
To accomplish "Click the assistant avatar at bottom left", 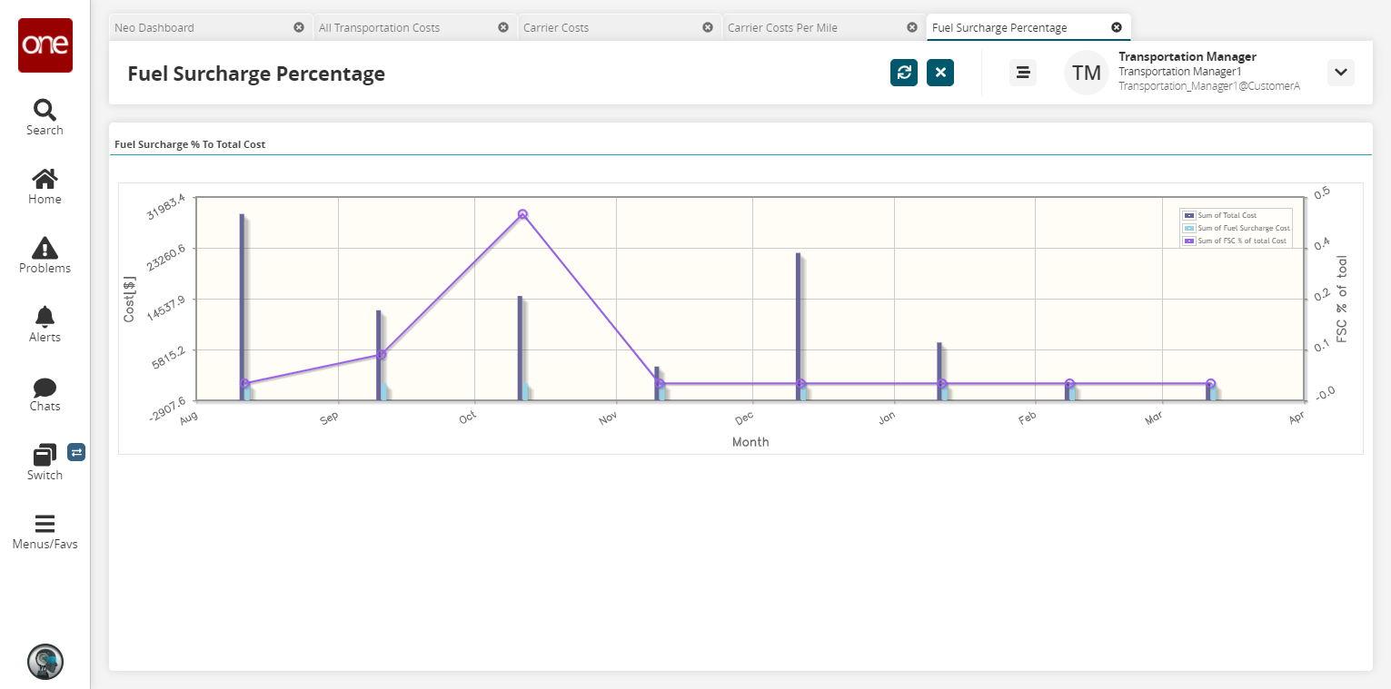I will click(45, 662).
